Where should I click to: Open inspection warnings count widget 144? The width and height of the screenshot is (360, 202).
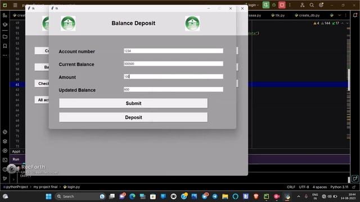tap(326, 23)
